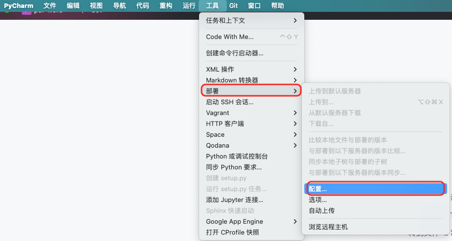Choose Code With Me... entry
This screenshot has height=241, width=452.
click(251, 37)
